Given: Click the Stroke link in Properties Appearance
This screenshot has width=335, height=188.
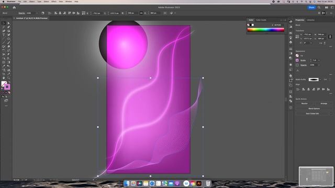Looking at the screenshot, I should pos(303,61).
